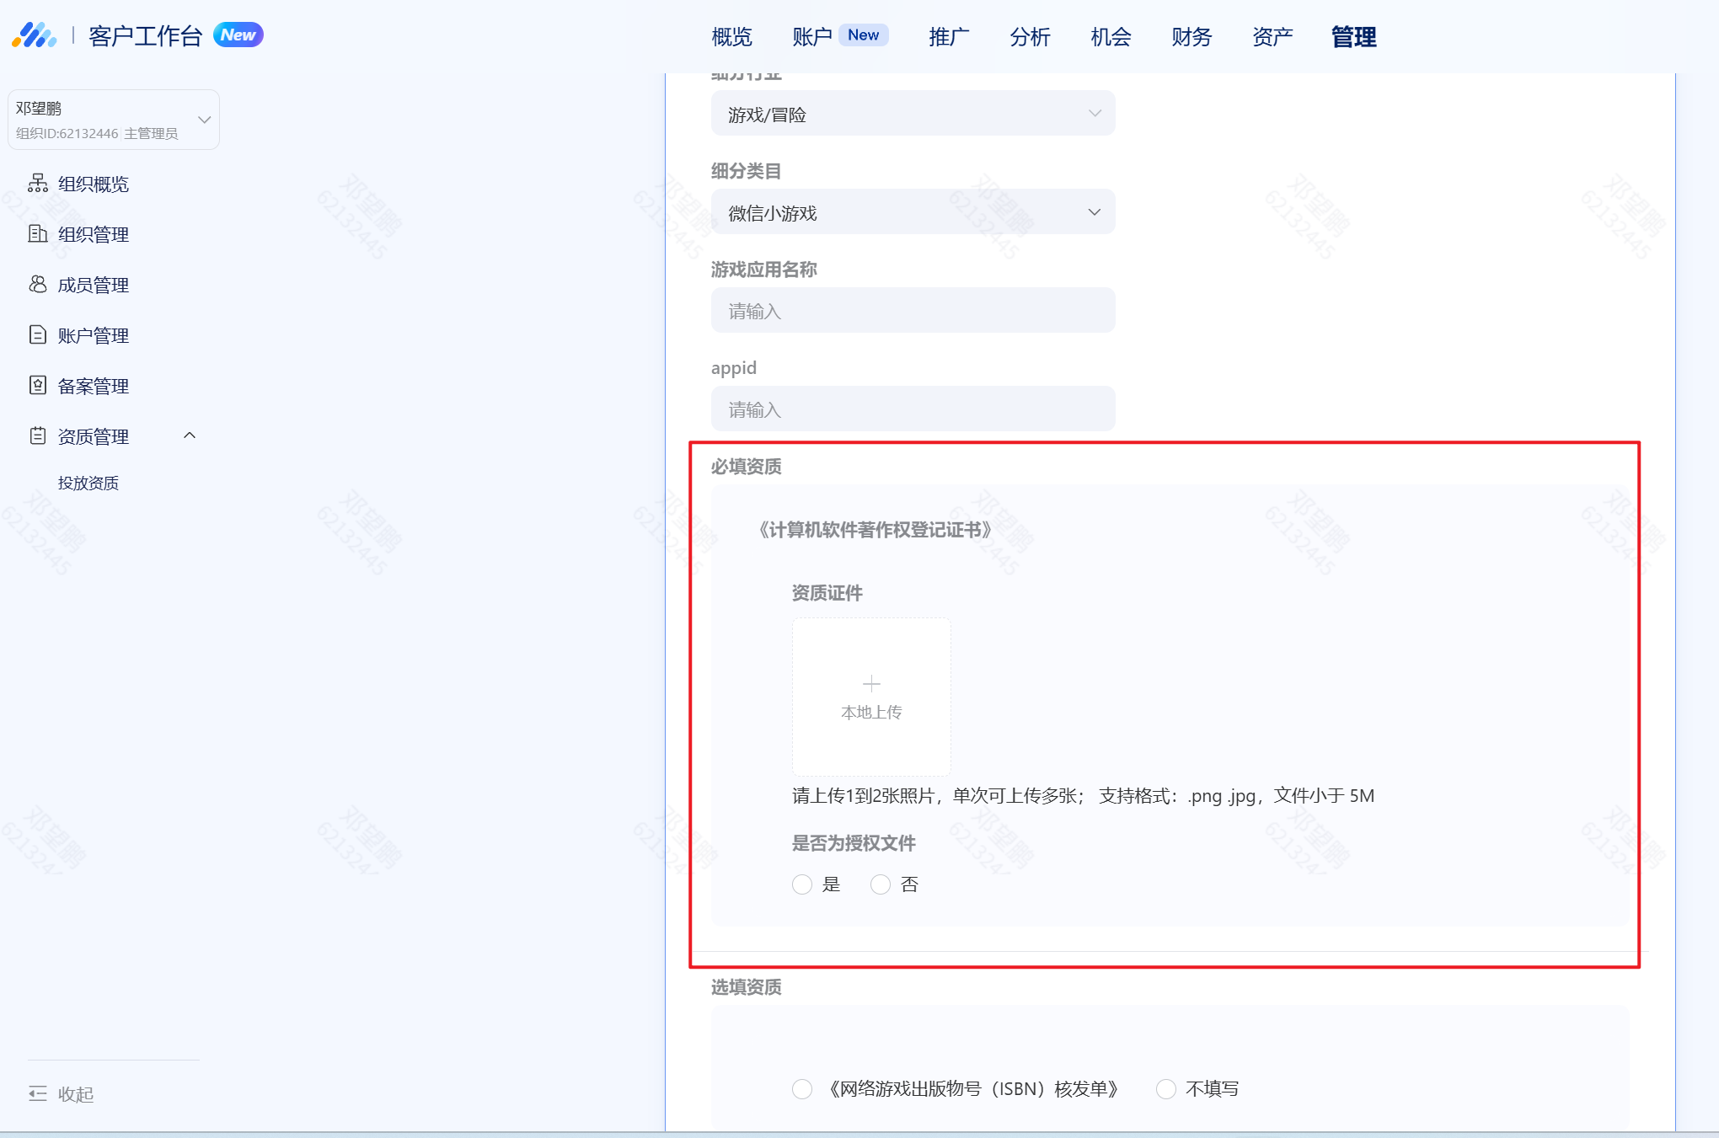Click the 资质管理 clipboard icon

click(38, 436)
